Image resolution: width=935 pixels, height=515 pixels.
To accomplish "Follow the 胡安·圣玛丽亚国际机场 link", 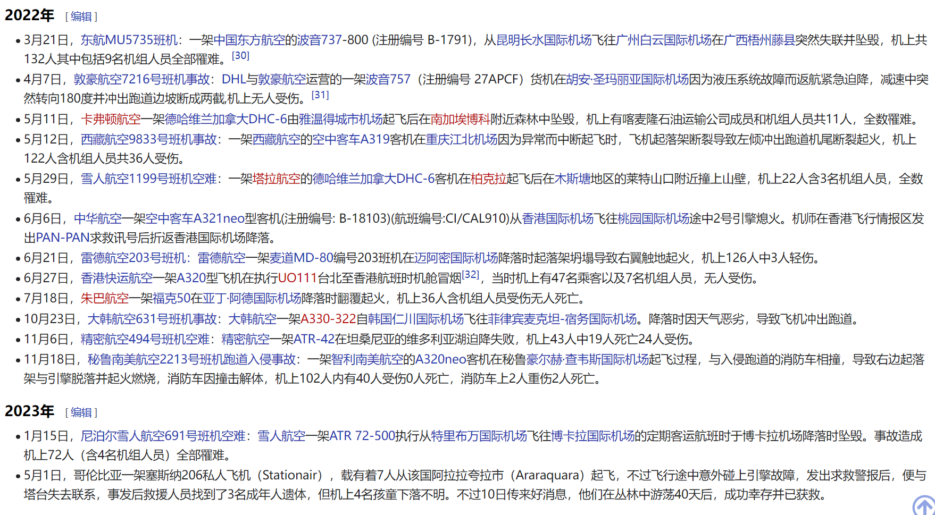I will pos(627,79).
